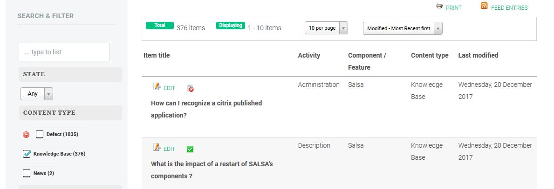Click the red unpublished status icon

tap(190, 88)
